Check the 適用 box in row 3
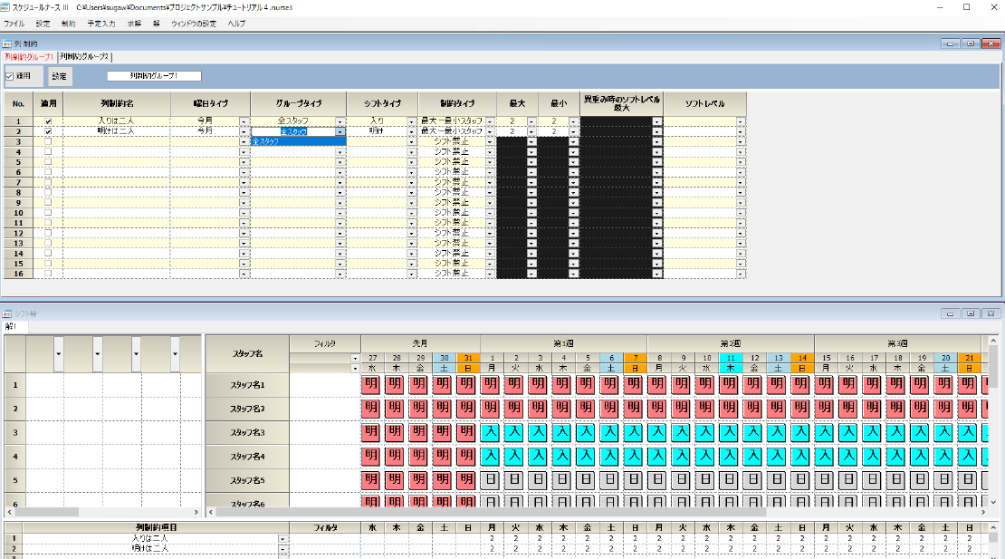The image size is (1005, 559). [x=48, y=141]
